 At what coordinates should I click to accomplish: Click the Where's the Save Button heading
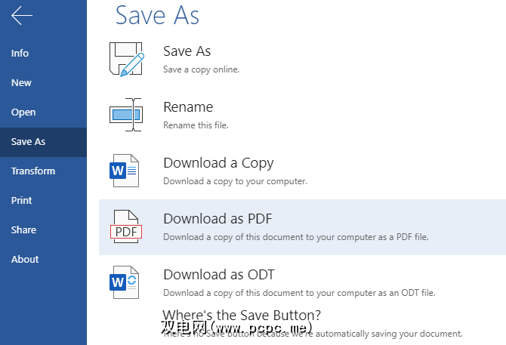242,315
